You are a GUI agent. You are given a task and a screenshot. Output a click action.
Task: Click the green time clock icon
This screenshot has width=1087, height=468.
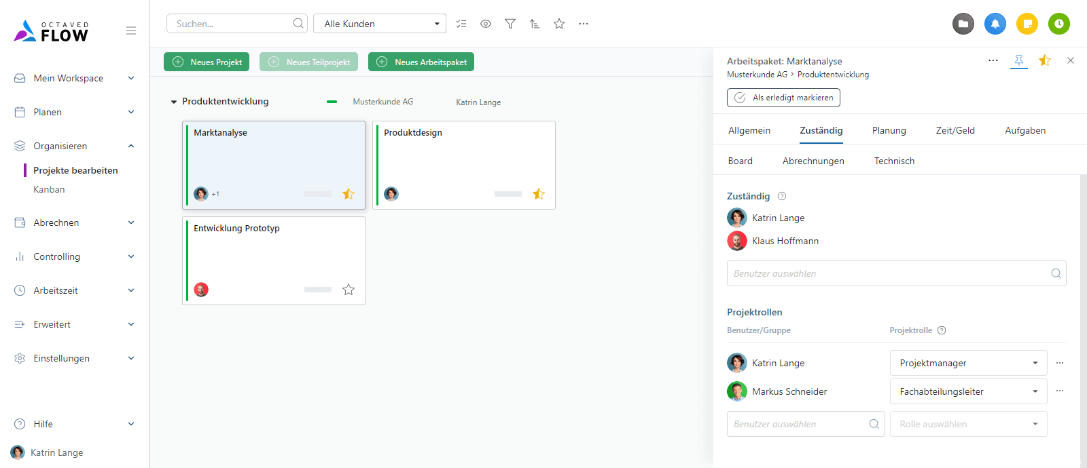click(1058, 24)
